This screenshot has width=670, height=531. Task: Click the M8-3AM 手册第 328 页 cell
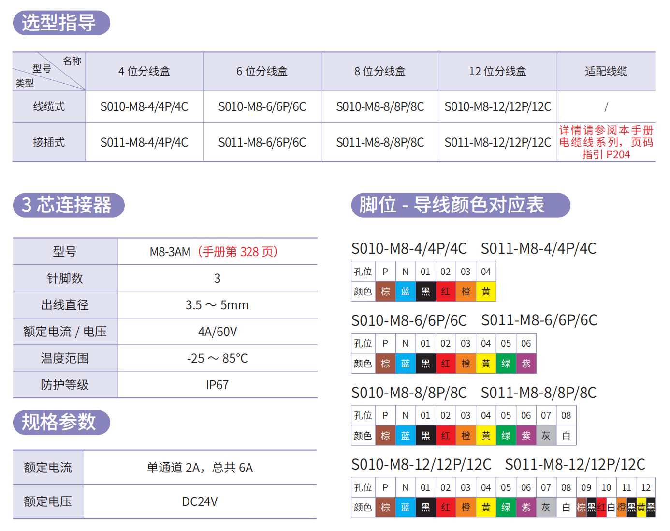click(x=217, y=252)
